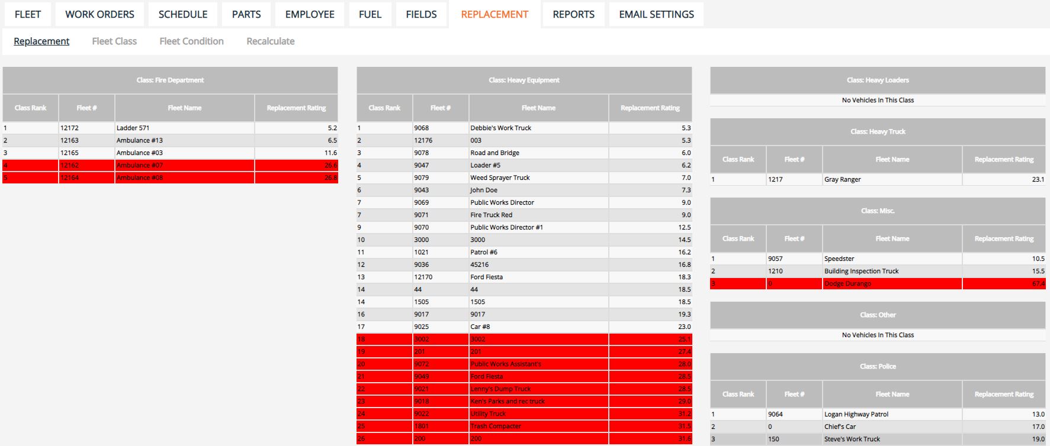This screenshot has height=446, width=1050.
Task: Click the Replacement sub-navigation link
Action: (41, 41)
